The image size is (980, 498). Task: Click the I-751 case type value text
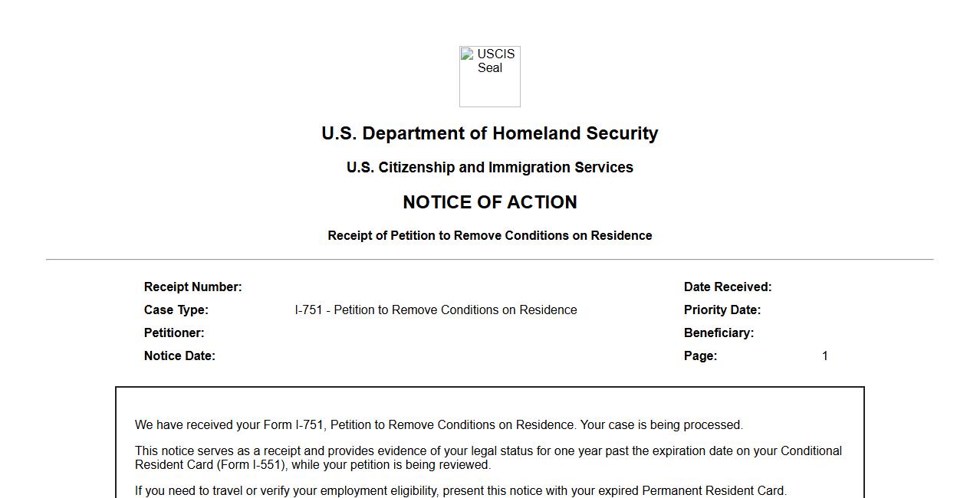click(x=436, y=310)
